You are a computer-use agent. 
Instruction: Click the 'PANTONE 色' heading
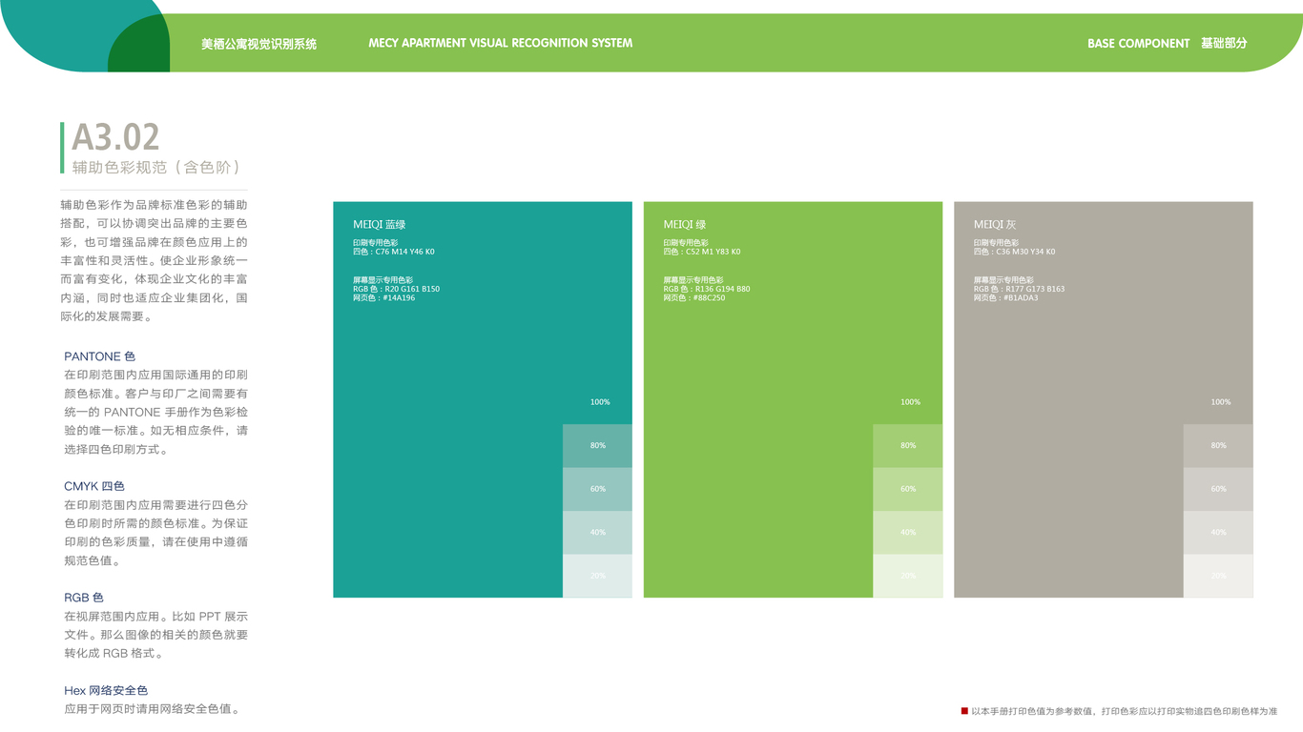click(x=99, y=356)
